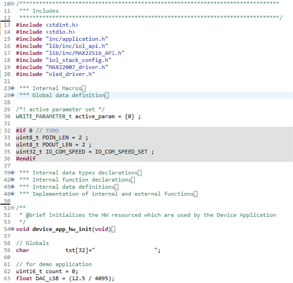Expand Internal function declarations fold marker
293x283 pixels.
12,180
